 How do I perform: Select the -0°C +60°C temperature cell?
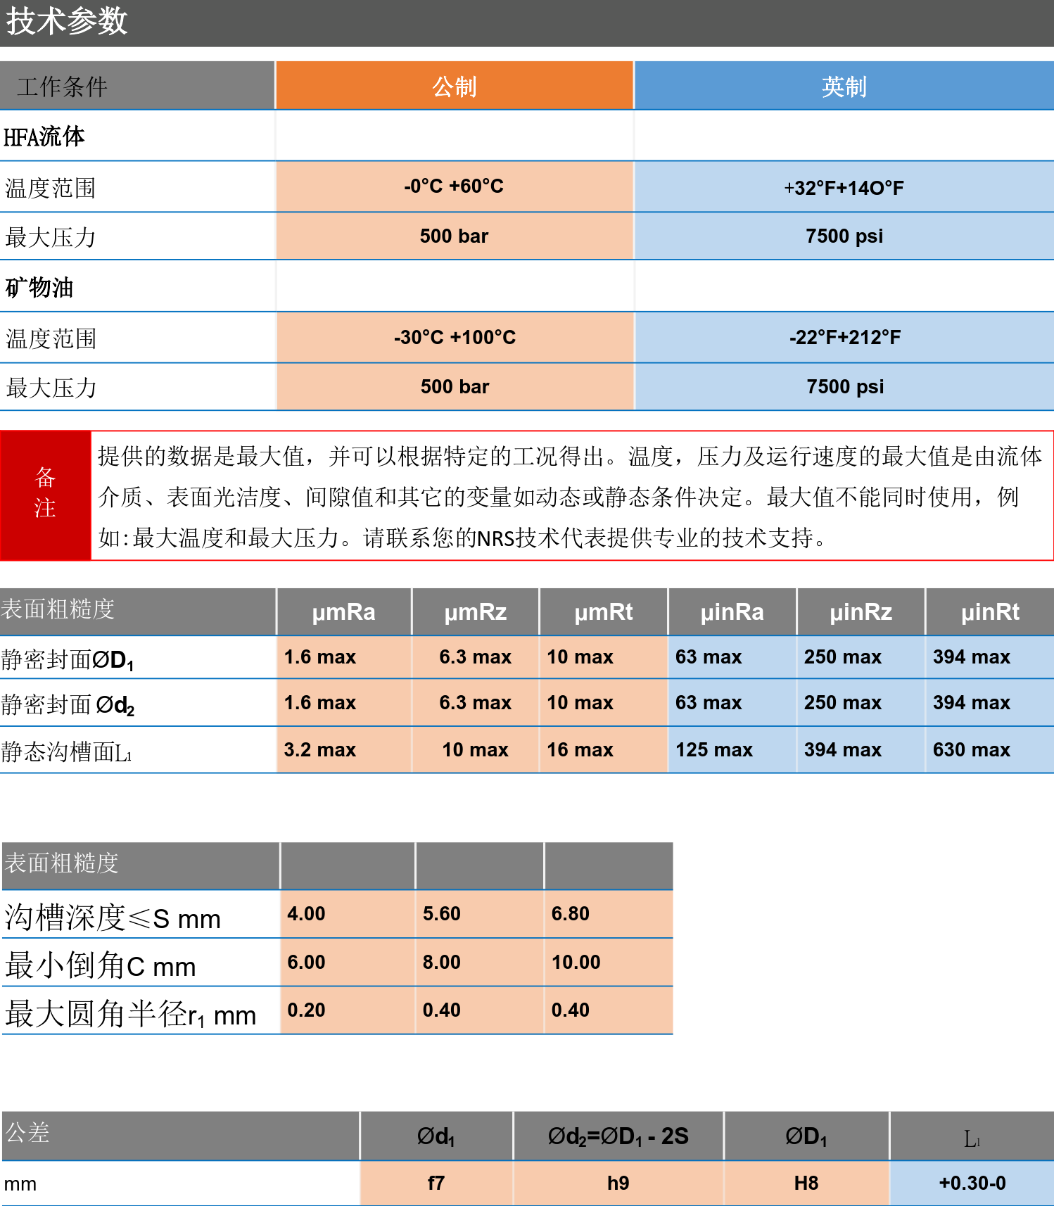tap(454, 186)
